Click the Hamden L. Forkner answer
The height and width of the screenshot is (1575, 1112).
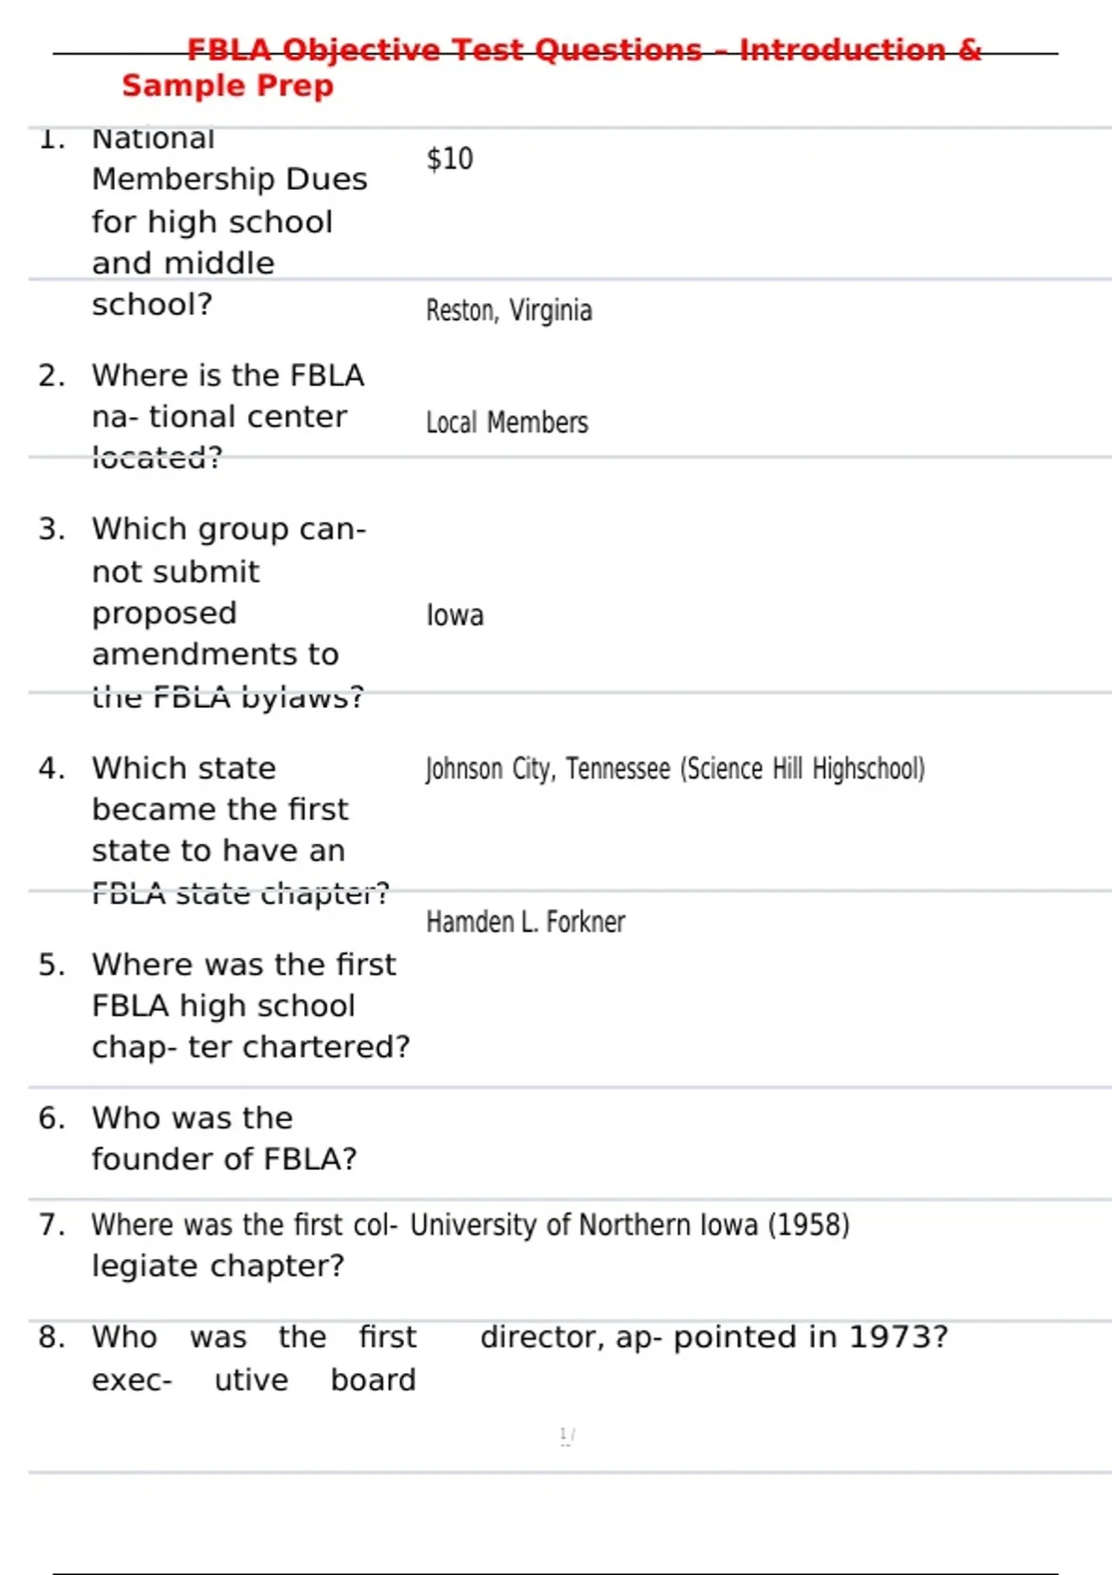pyautogui.click(x=525, y=922)
